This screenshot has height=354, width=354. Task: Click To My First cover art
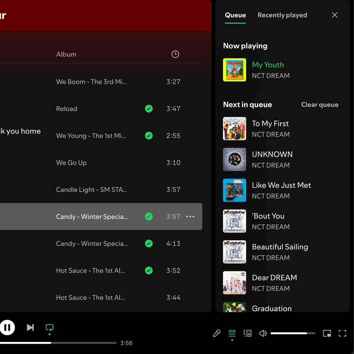235,129
